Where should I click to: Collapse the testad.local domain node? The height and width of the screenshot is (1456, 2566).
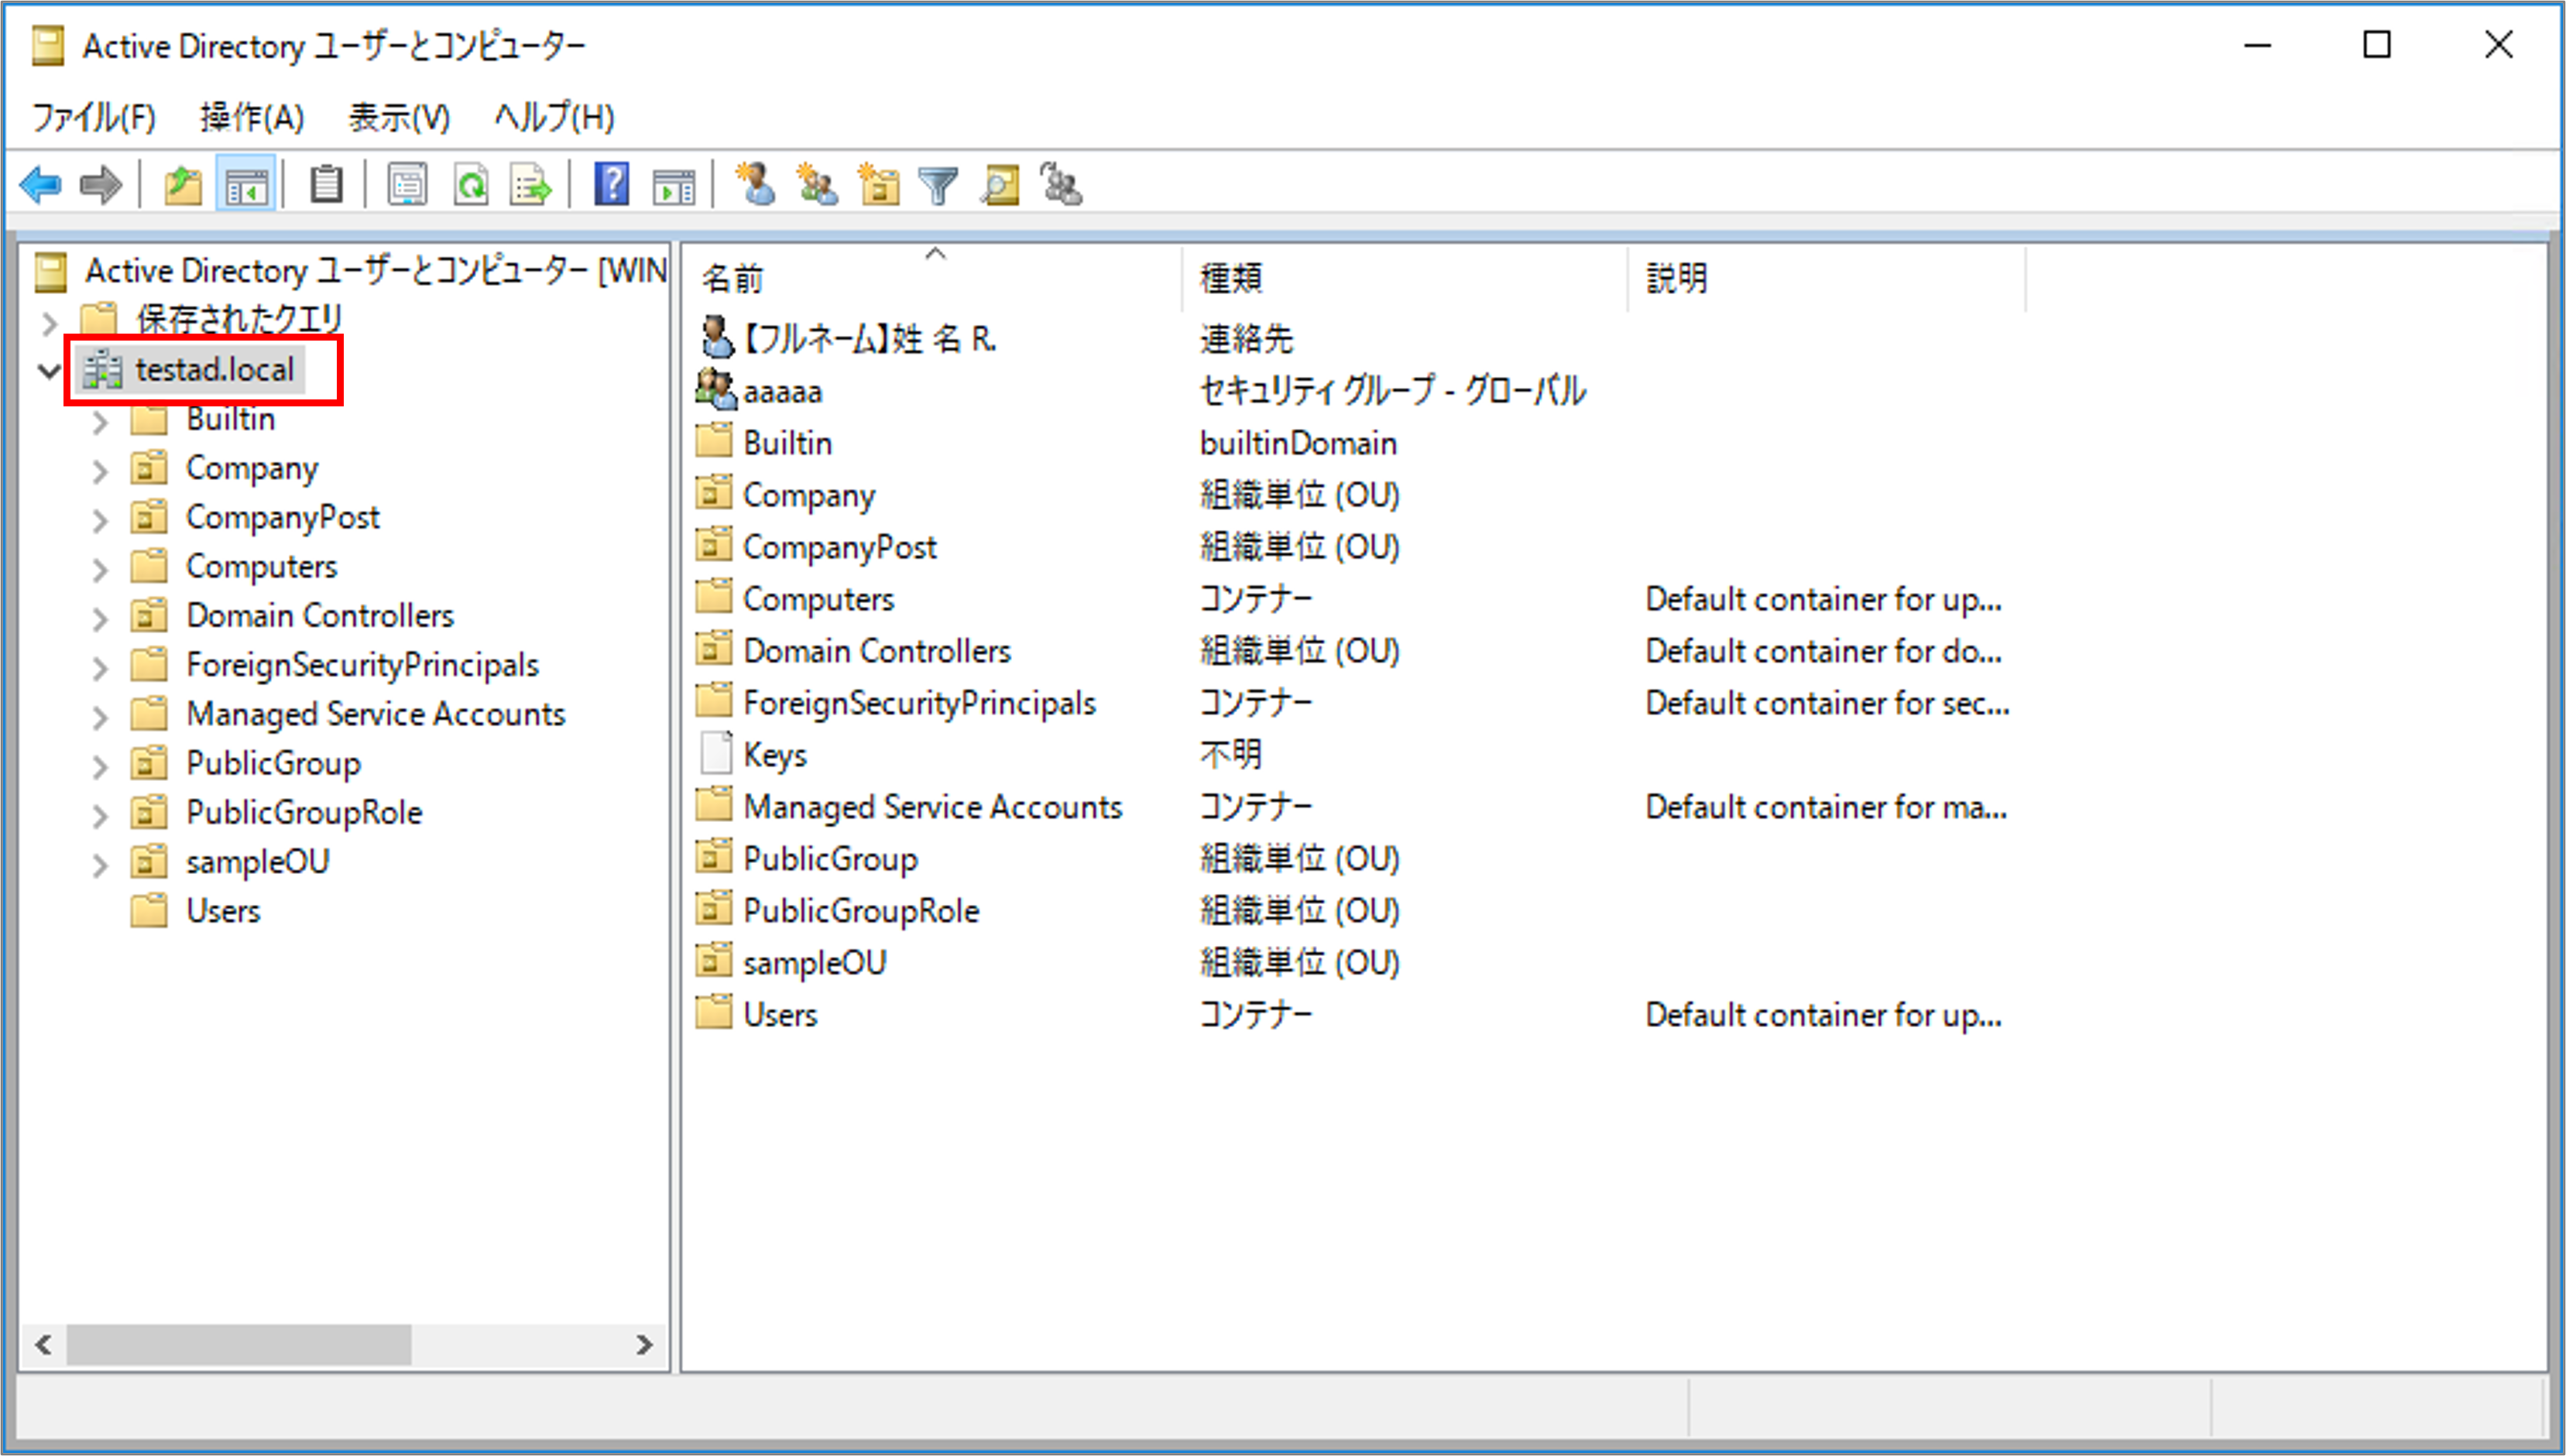pos(48,371)
